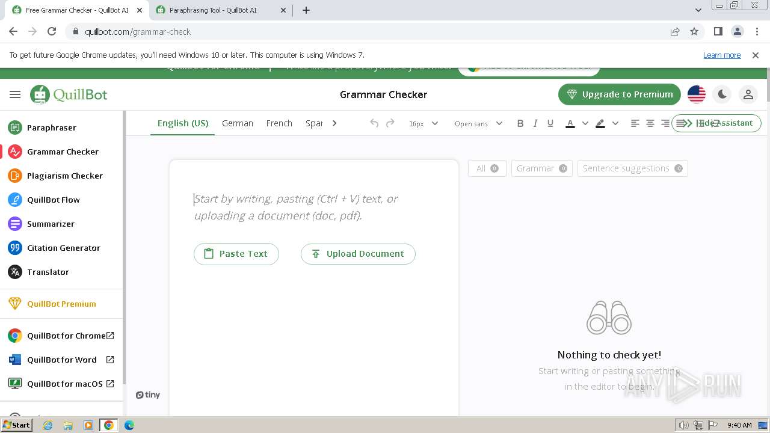Screen dimensions: 770x433
Task: Expand the highlight color dropdown arrow
Action: [x=615, y=123]
